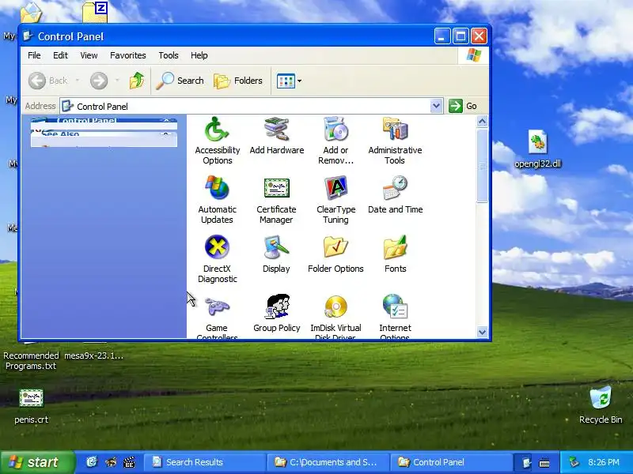633x474 pixels.
Task: Select mesa9x-23.1... desktop item
Action: (x=93, y=355)
